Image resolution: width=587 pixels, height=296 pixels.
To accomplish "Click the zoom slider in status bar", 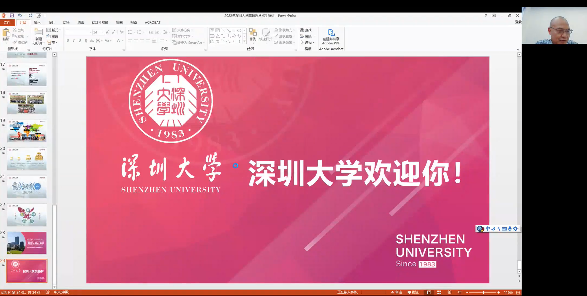I will click(483, 292).
